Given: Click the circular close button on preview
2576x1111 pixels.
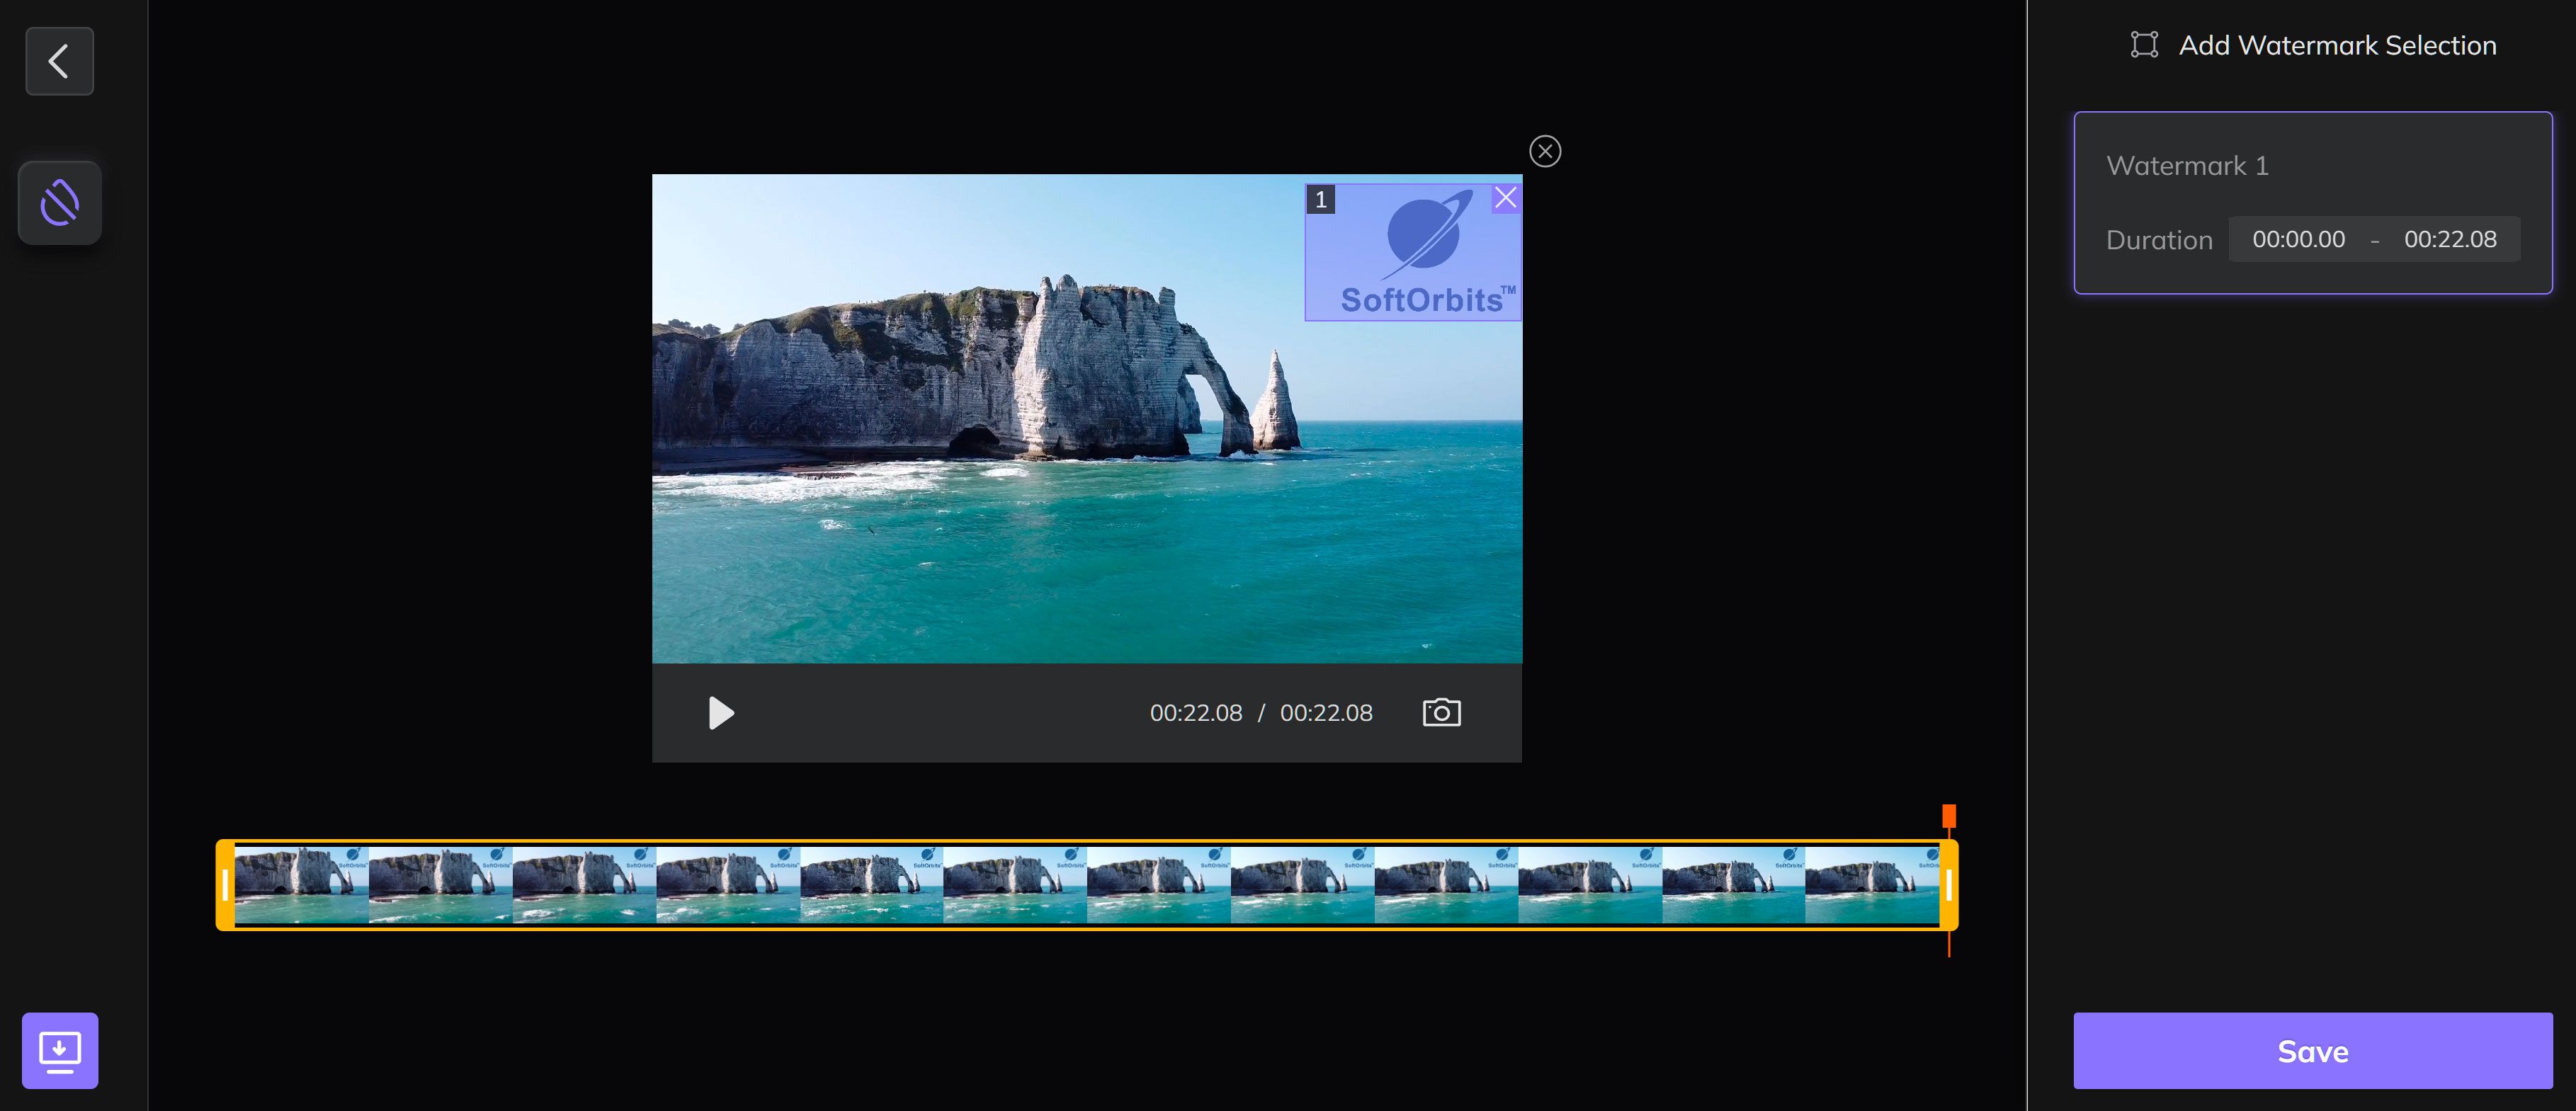Looking at the screenshot, I should [1543, 149].
